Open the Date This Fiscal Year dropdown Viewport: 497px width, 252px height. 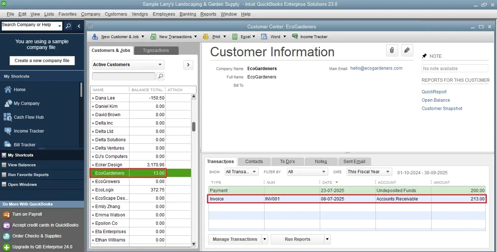(x=369, y=172)
